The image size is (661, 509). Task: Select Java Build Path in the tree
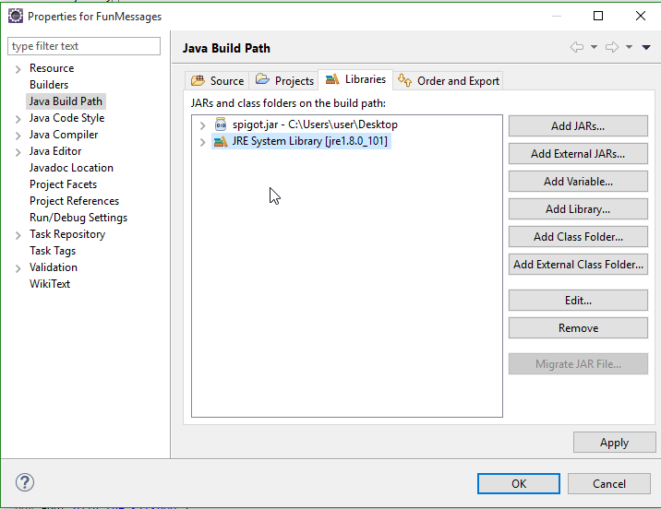click(66, 101)
